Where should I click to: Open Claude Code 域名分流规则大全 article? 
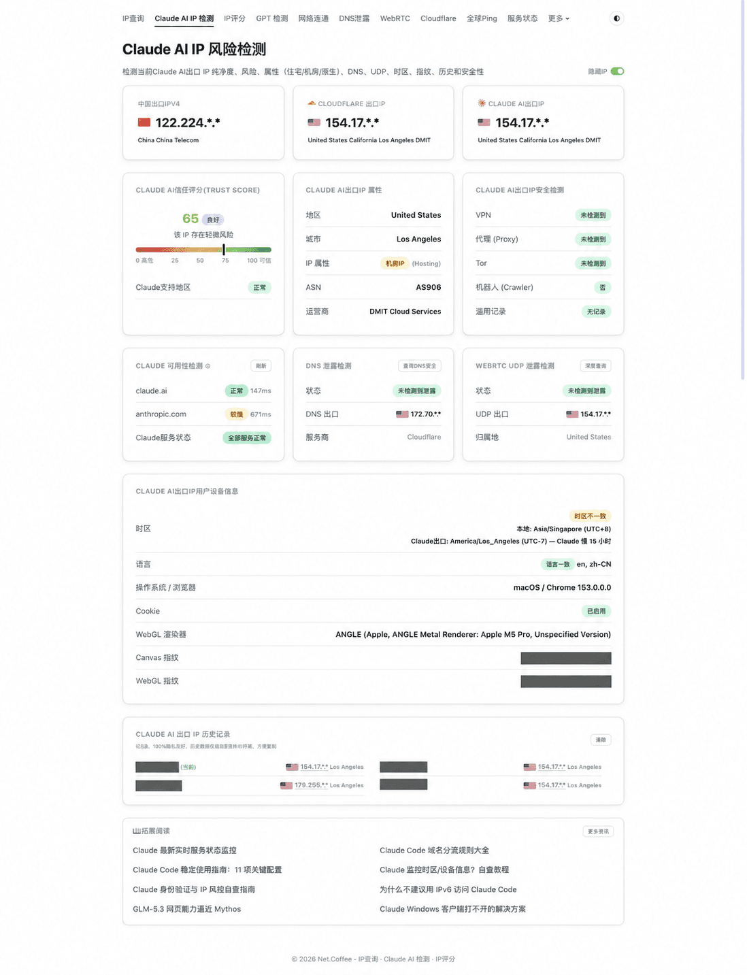(434, 850)
